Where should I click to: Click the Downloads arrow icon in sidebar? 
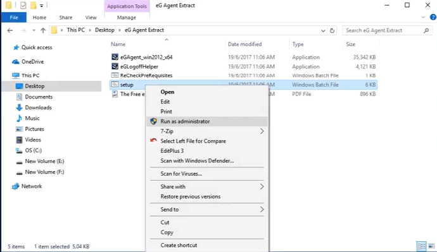tap(19, 107)
